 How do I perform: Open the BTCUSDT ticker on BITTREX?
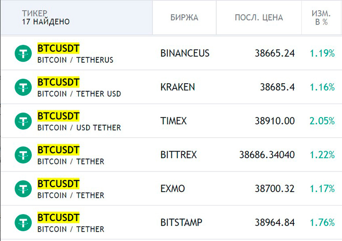(58, 150)
